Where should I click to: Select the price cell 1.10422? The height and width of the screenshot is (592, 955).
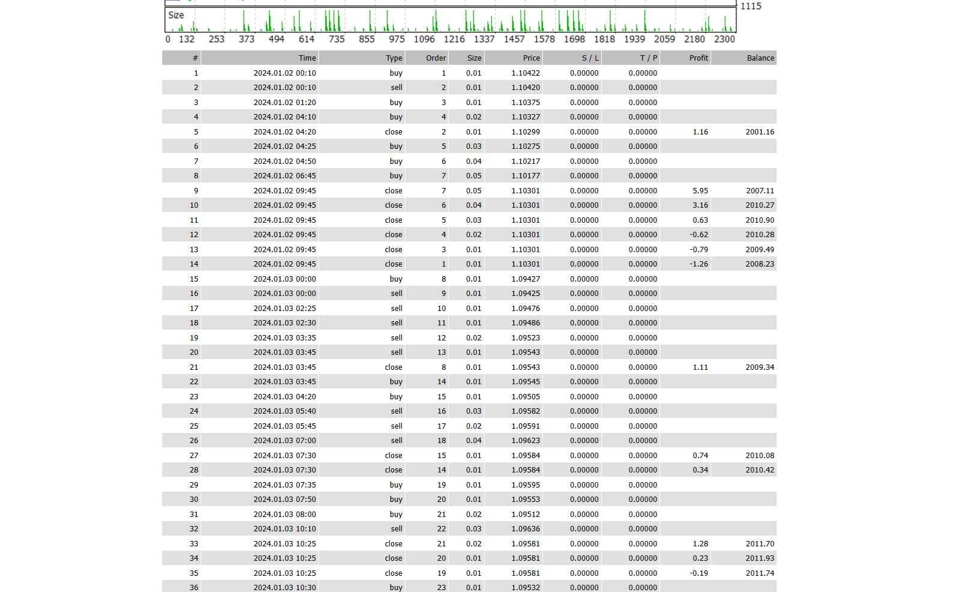526,73
